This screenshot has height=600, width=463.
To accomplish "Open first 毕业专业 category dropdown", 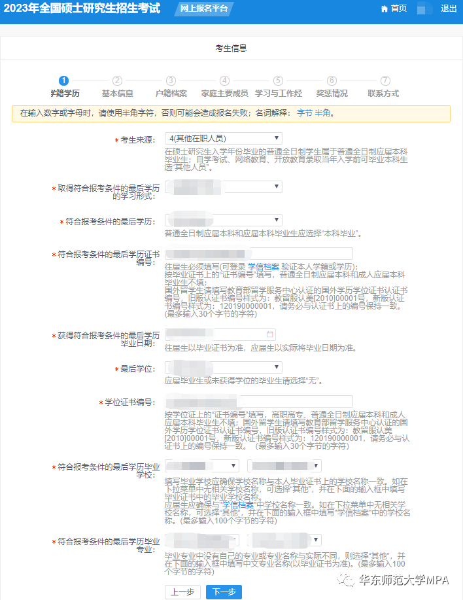I will (202, 540).
